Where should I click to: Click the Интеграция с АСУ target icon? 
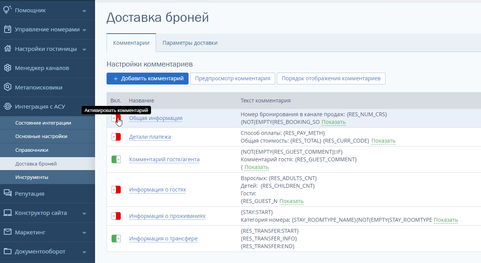point(8,107)
